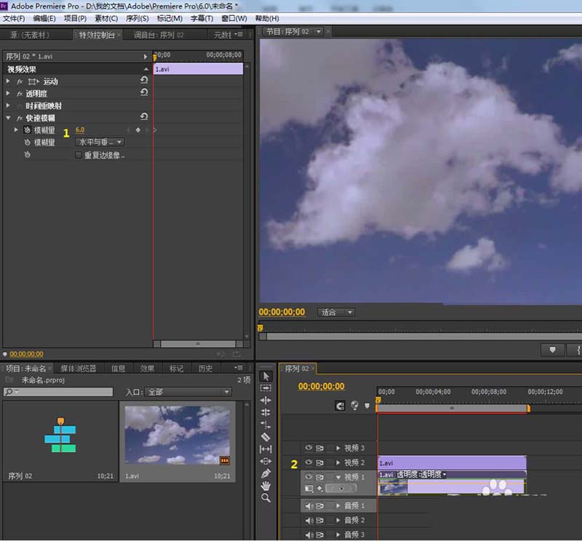Select the Rate Stretch tool
Image resolution: width=582 pixels, height=541 pixels.
click(266, 425)
